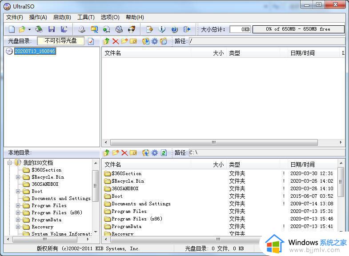Screen dimensions: 349x256
Task: Open the 操作(A) menu
Action: [38, 17]
